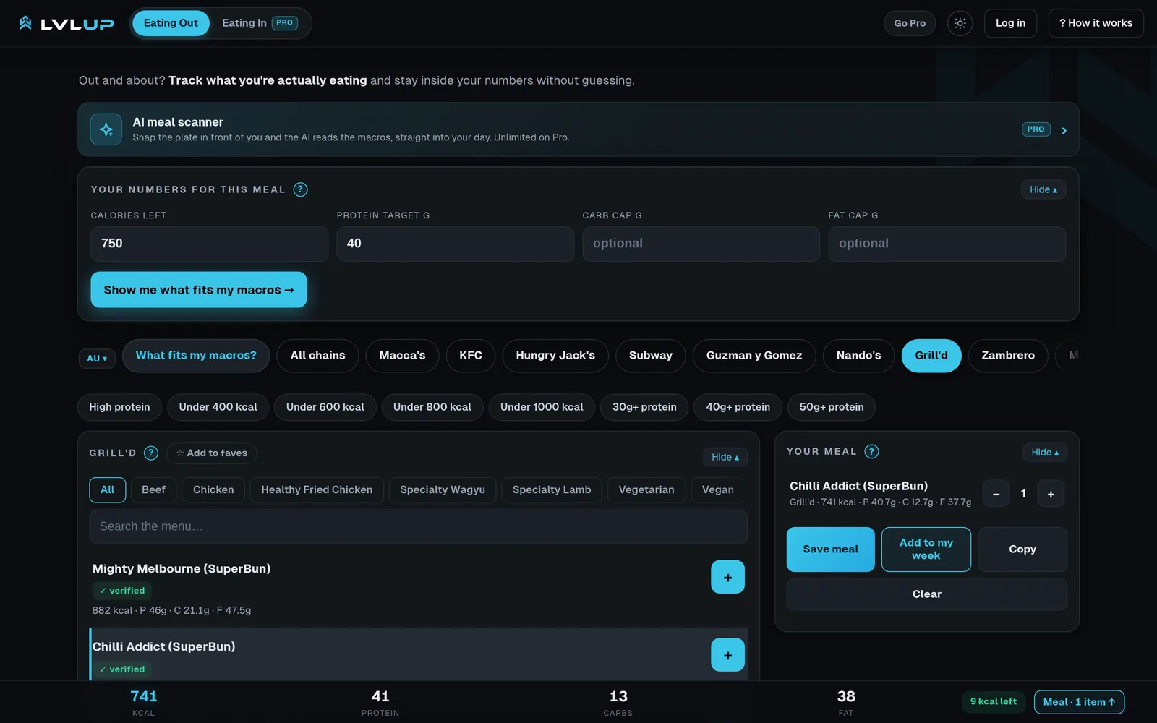Filter menu by Specialty Lamb
The width and height of the screenshot is (1157, 723).
[x=552, y=489]
